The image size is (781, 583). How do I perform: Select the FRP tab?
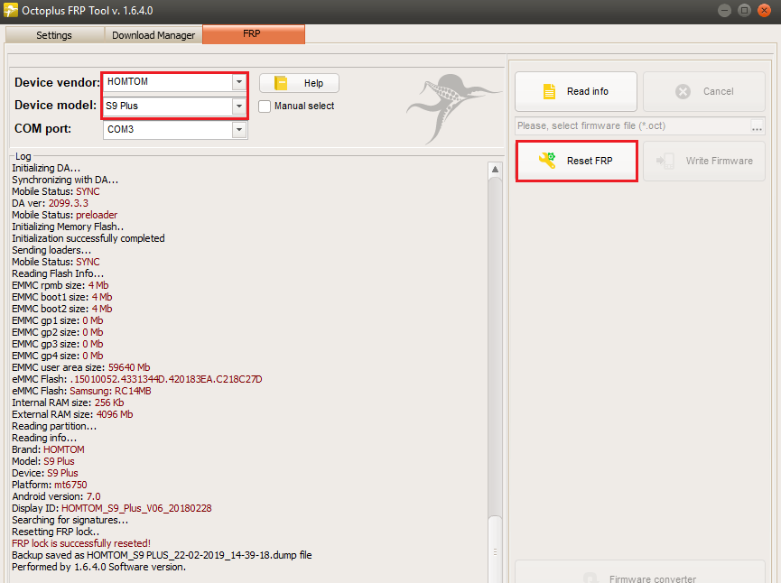(x=254, y=34)
